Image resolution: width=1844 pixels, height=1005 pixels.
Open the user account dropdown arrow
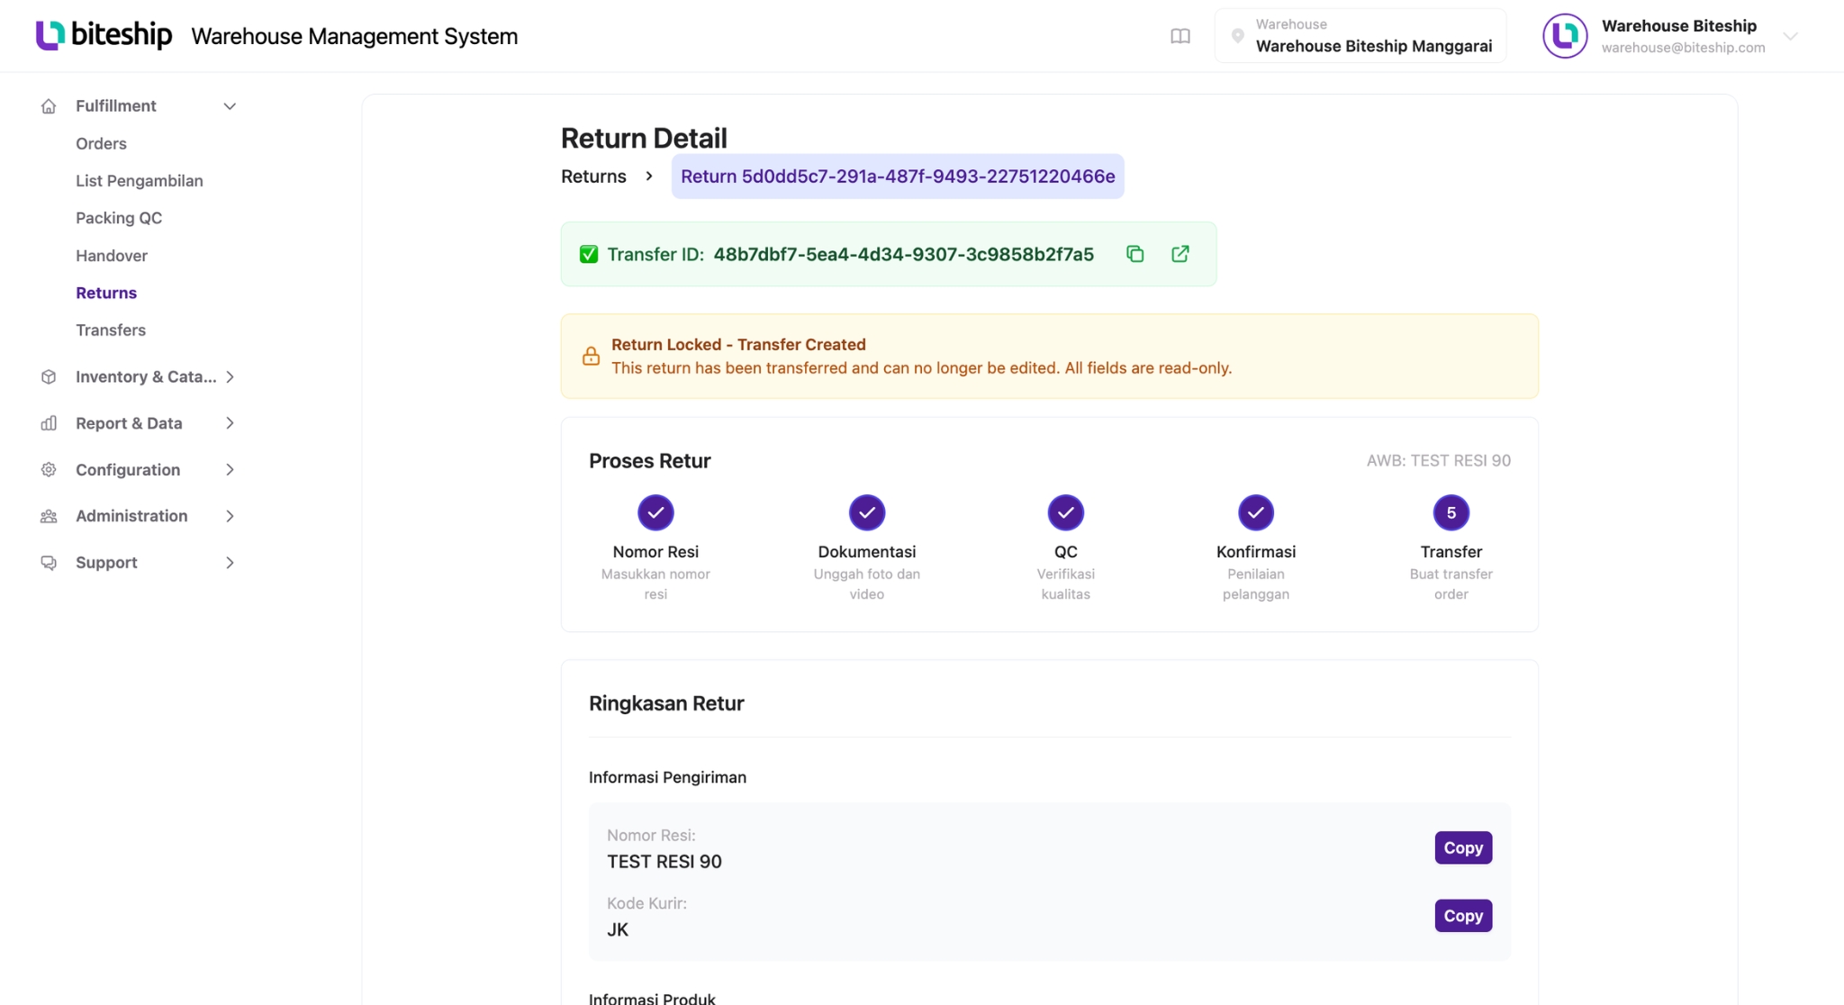pyautogui.click(x=1790, y=36)
